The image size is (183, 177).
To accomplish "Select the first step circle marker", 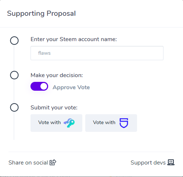I will [14, 40].
